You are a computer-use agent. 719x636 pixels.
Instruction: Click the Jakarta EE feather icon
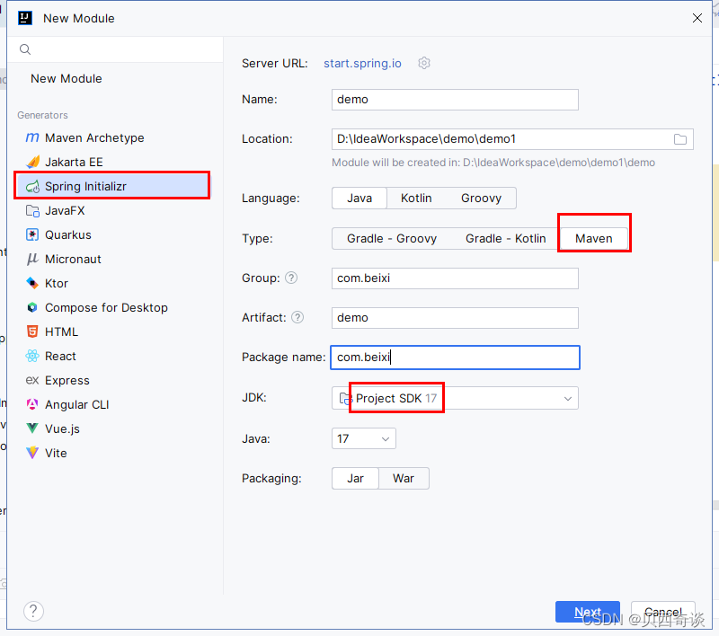[x=32, y=162]
